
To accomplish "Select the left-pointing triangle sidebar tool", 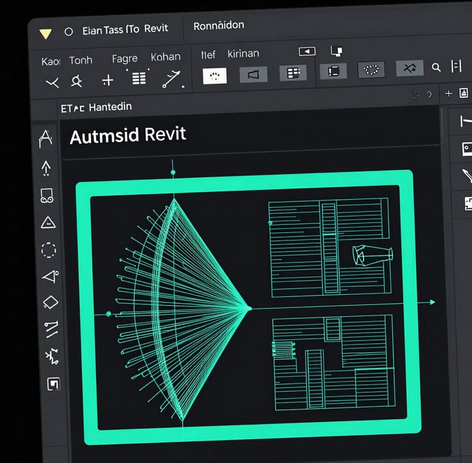I will click(50, 276).
